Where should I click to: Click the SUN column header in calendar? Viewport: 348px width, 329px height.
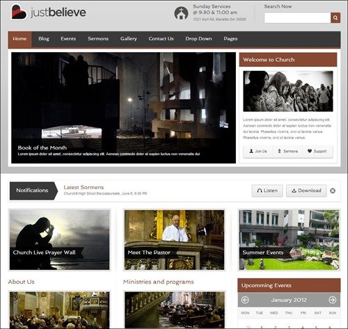[x=333, y=313]
